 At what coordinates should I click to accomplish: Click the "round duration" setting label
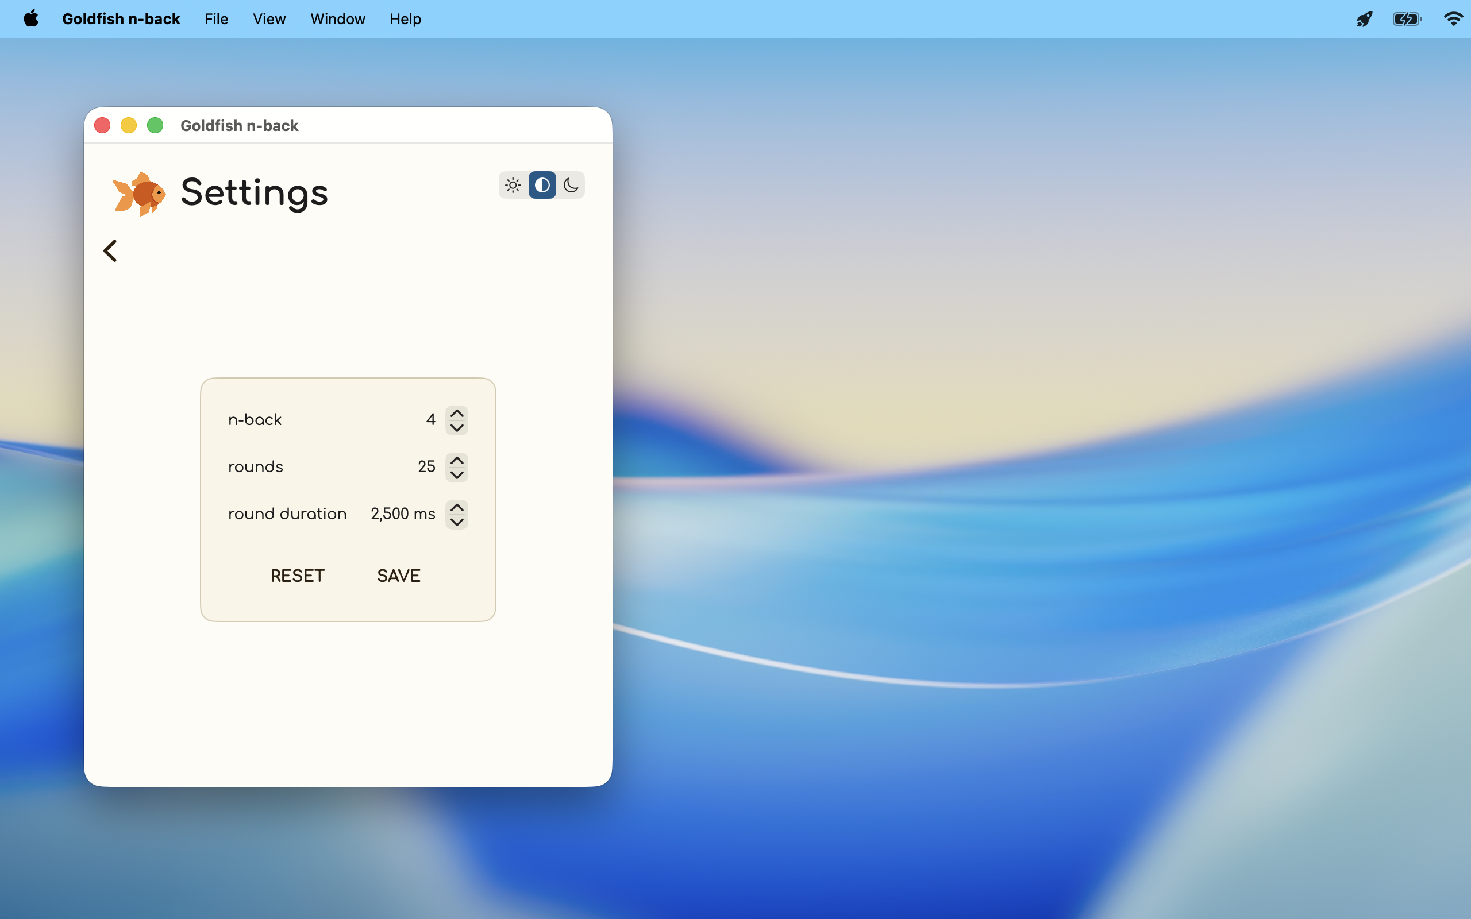click(x=287, y=513)
